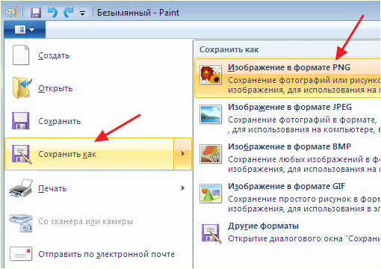This screenshot has width=381, height=269.
Task: Click the Другие форматы floppy pencil icon
Action: coord(211,233)
